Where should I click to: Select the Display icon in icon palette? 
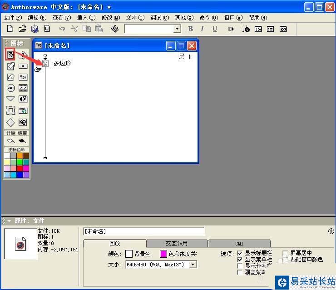(x=10, y=55)
